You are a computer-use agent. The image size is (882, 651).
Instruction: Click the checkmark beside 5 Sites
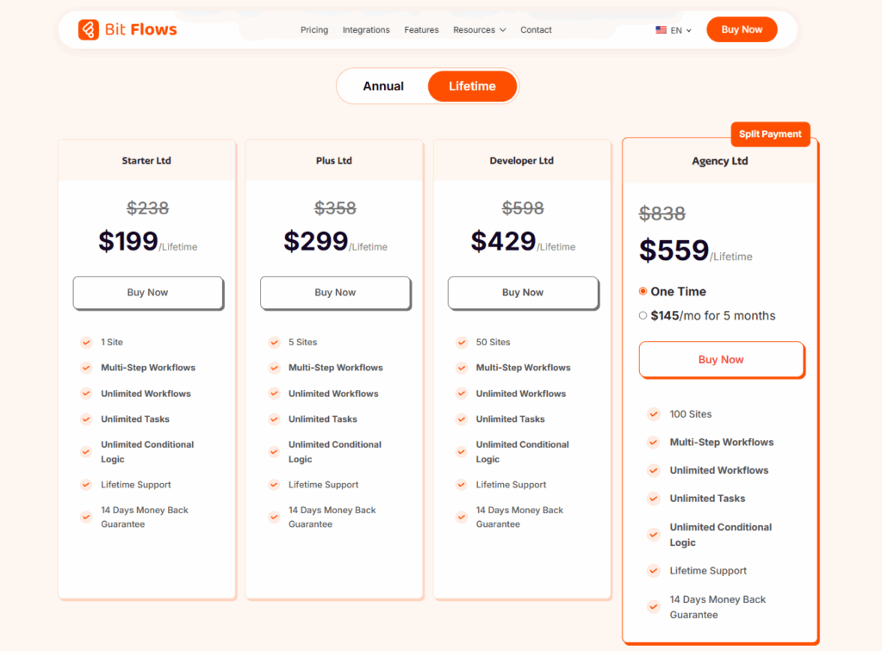[x=274, y=342]
